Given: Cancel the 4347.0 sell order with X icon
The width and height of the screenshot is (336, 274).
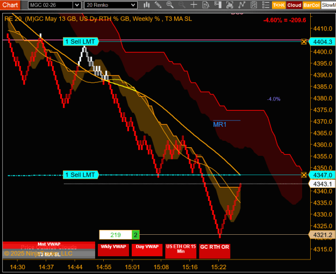Looking at the screenshot, I should (x=304, y=175).
